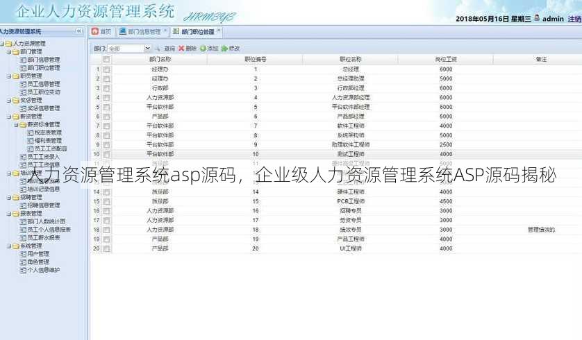Collapse the 薪资标准管理 subfolder node
The width and height of the screenshot is (582, 340).
[x=17, y=125]
